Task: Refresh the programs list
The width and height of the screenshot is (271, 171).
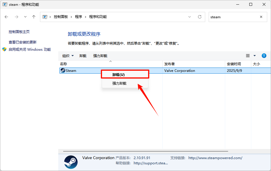Action: (x=200, y=17)
